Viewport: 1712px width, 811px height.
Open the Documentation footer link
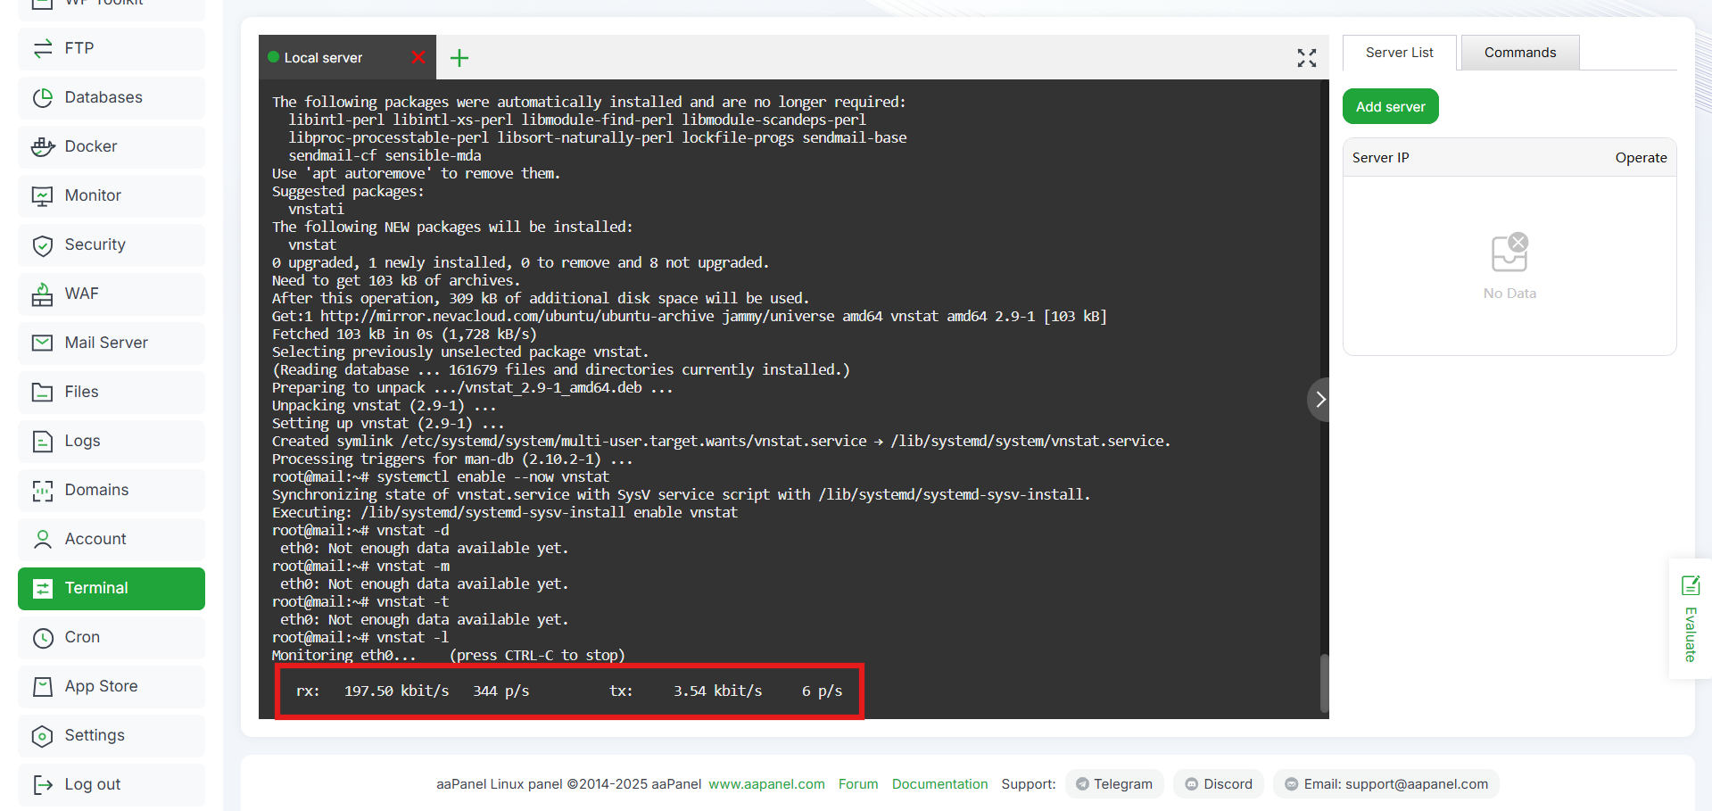939,784
